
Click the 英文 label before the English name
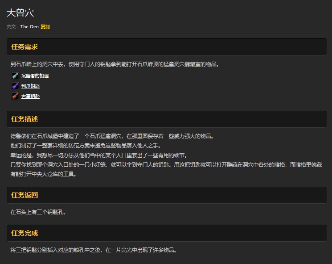[x=12, y=27]
